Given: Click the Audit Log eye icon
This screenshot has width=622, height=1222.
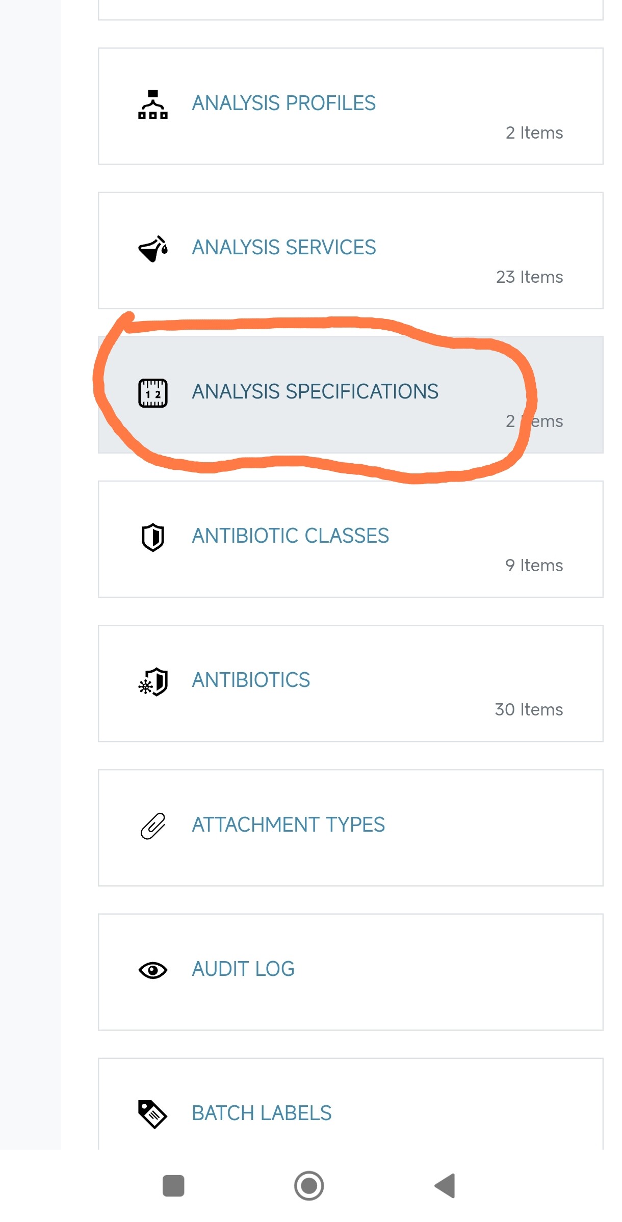Looking at the screenshot, I should click(153, 970).
